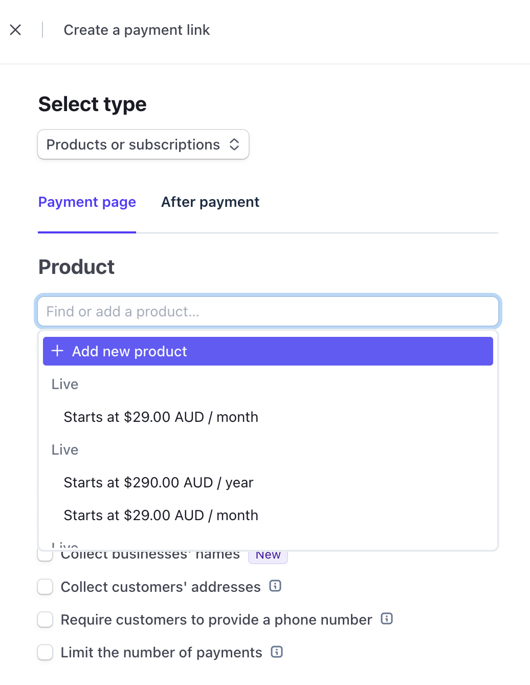Viewport: 530px width, 685px height.
Task: Click info icon next to Limit number of payments
Action: (277, 652)
